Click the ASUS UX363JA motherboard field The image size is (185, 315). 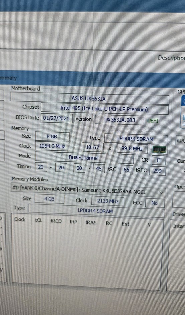pyautogui.click(x=90, y=98)
